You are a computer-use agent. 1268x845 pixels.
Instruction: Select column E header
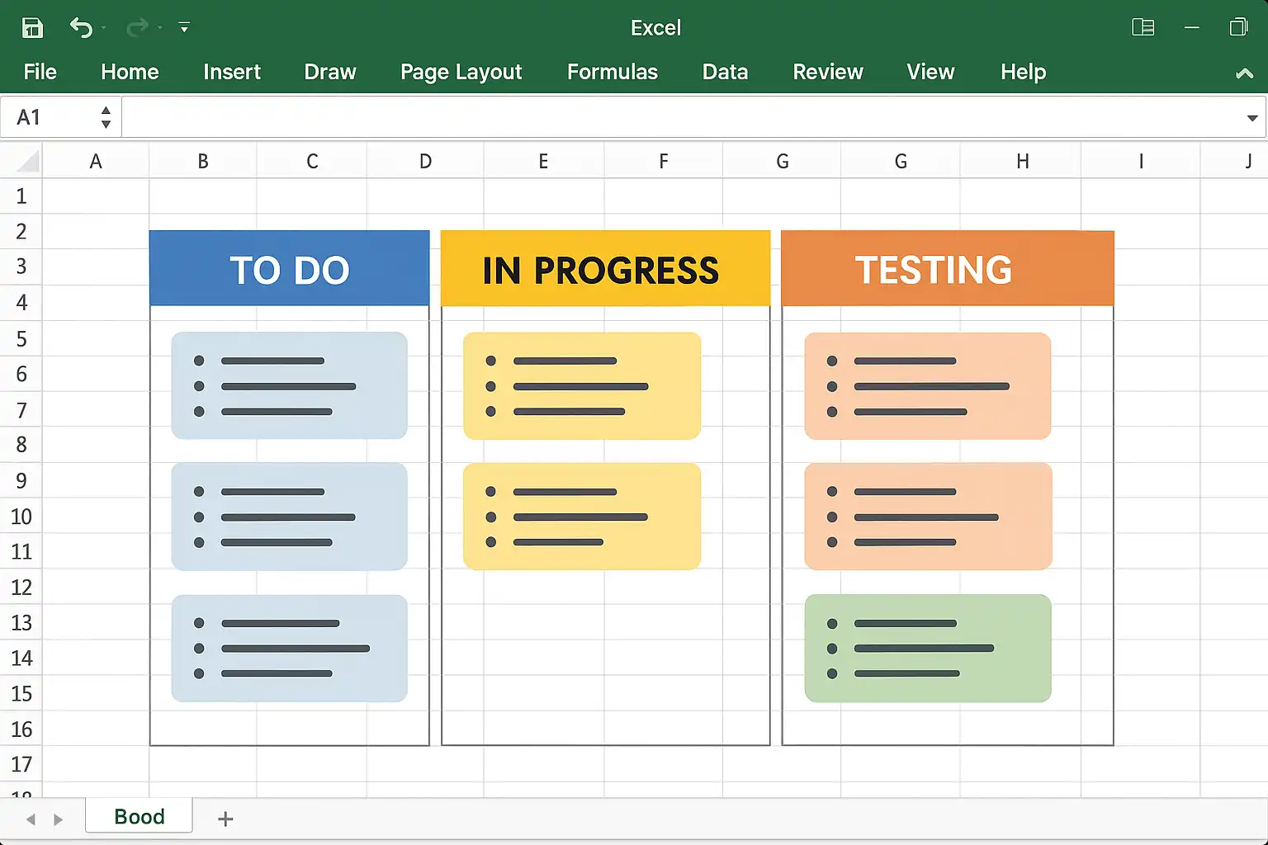543,161
